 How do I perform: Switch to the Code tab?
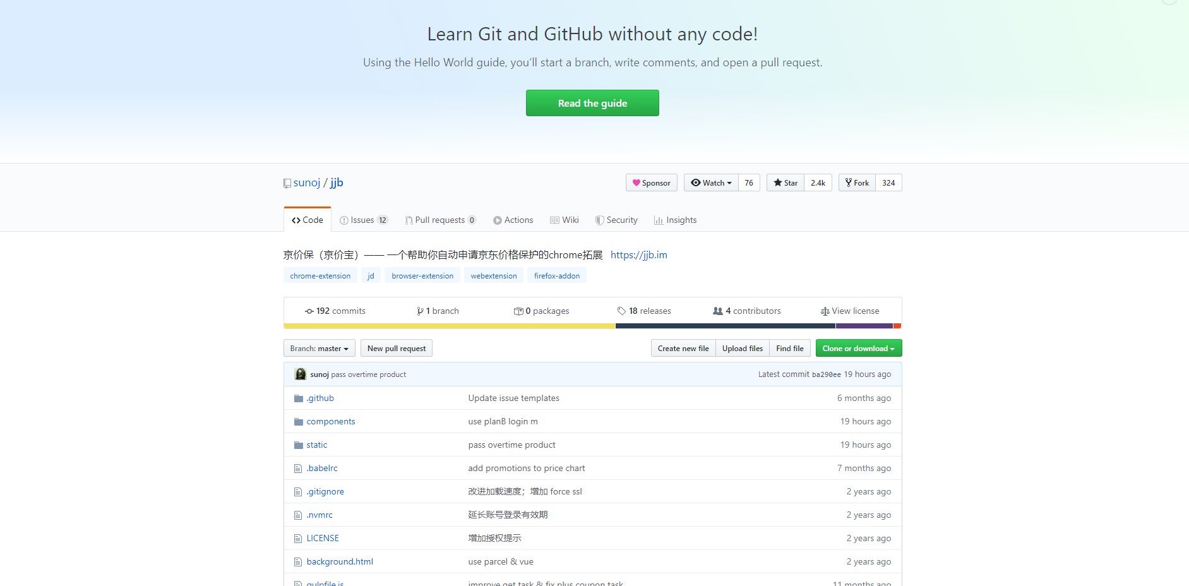point(308,220)
